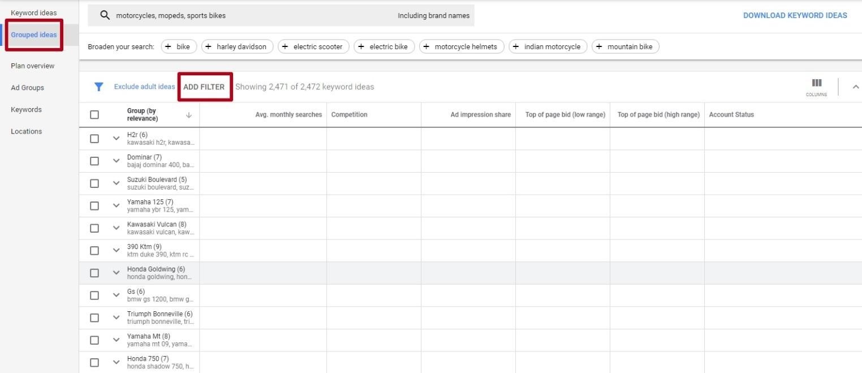Check the Dominar group checkbox
This screenshot has height=373, width=862.
(x=94, y=161)
